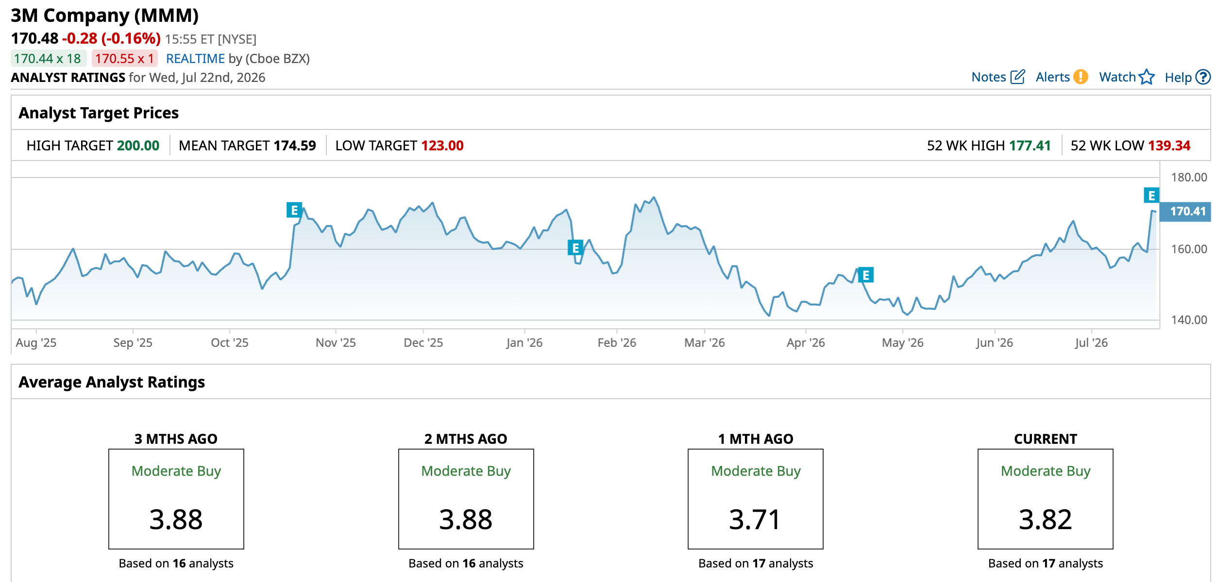The image size is (1217, 582).
Task: Click the earnings E marker near Jan '26
Action: pos(575,248)
